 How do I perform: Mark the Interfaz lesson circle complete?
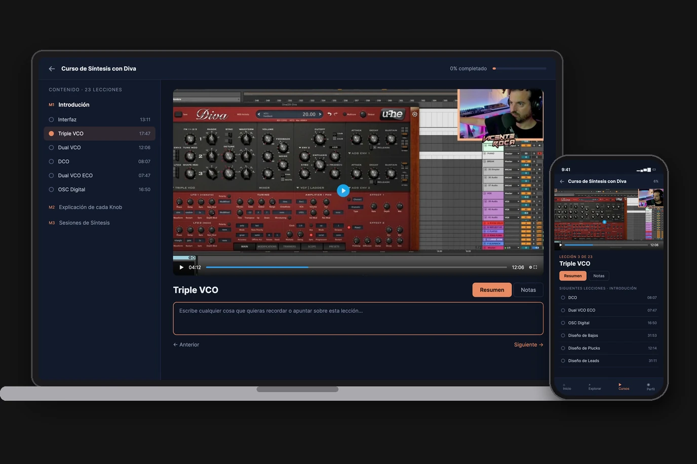coord(51,119)
